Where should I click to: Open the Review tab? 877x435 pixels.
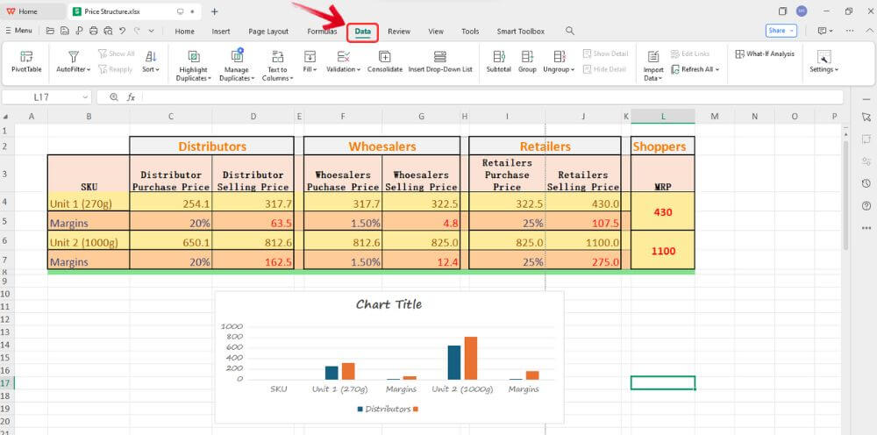click(399, 32)
